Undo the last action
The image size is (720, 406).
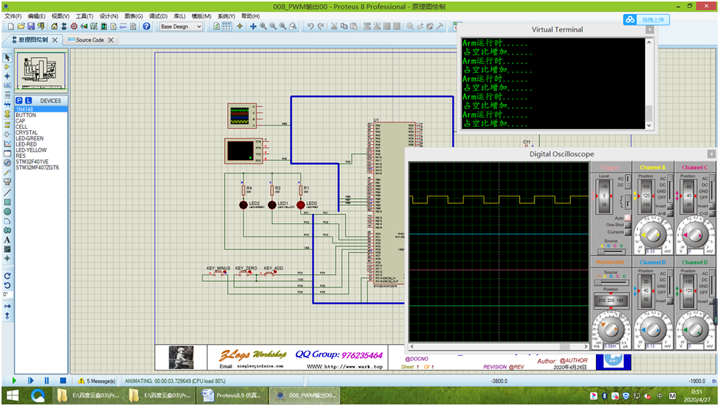tap(311, 27)
